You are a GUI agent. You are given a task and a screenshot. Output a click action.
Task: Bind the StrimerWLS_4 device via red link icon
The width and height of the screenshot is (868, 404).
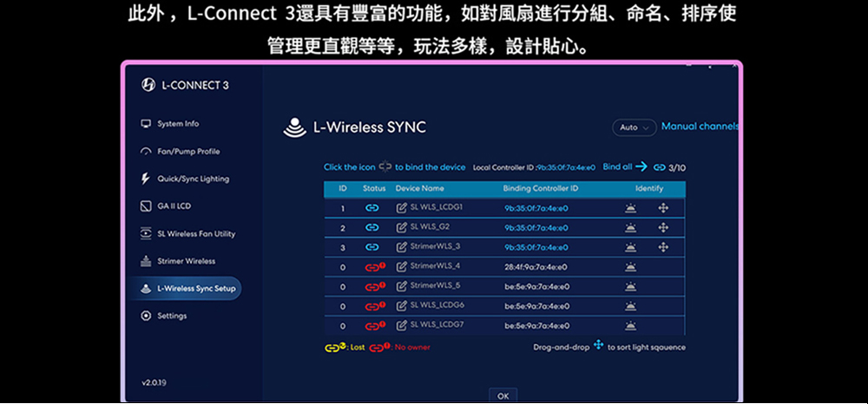click(x=374, y=267)
